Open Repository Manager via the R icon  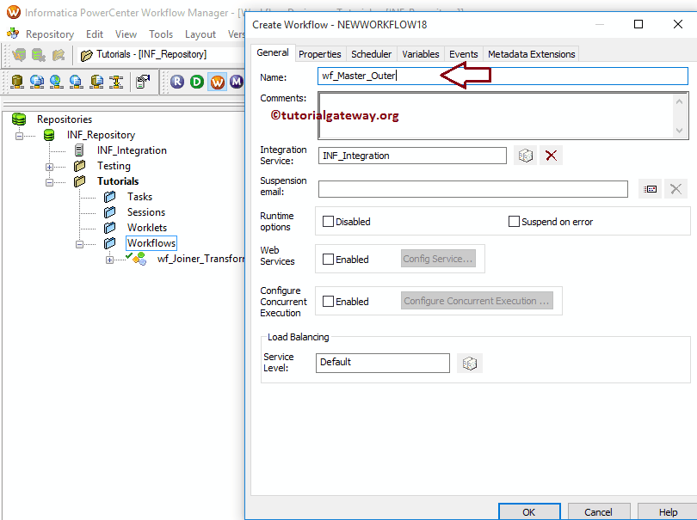point(177,82)
